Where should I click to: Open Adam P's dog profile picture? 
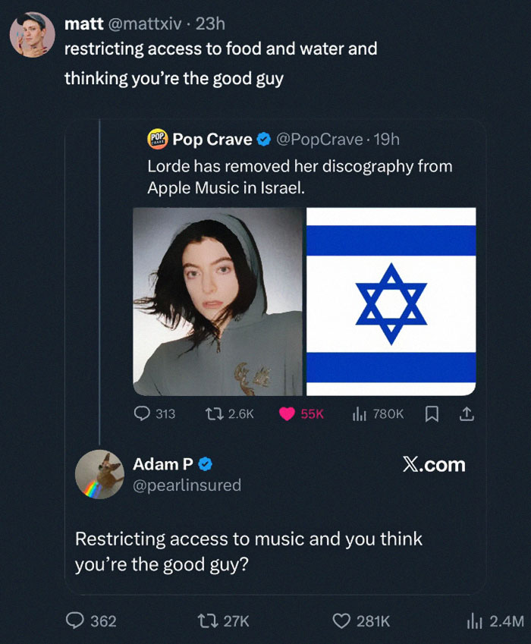pyautogui.click(x=100, y=474)
